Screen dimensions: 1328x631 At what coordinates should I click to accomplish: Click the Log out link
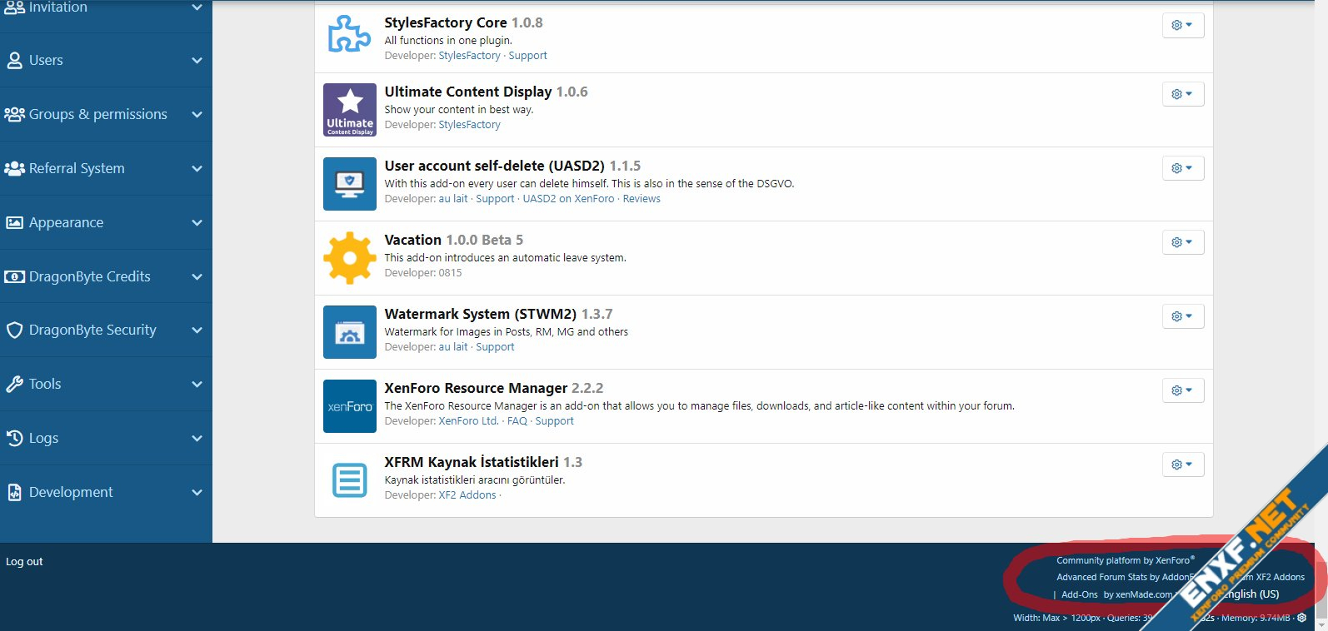[x=24, y=562]
